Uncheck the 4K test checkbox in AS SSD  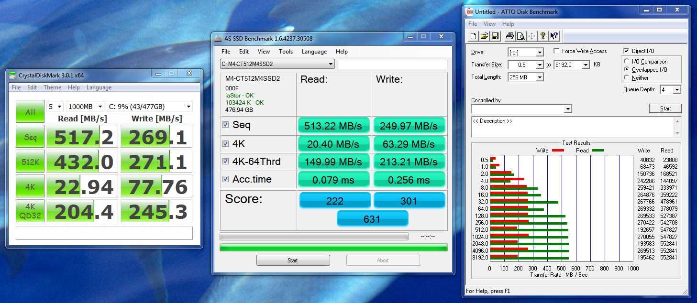pyautogui.click(x=226, y=143)
